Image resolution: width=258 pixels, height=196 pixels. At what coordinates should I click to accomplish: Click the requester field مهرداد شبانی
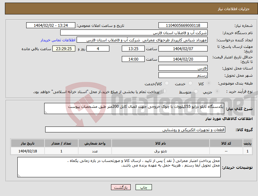click(142, 40)
